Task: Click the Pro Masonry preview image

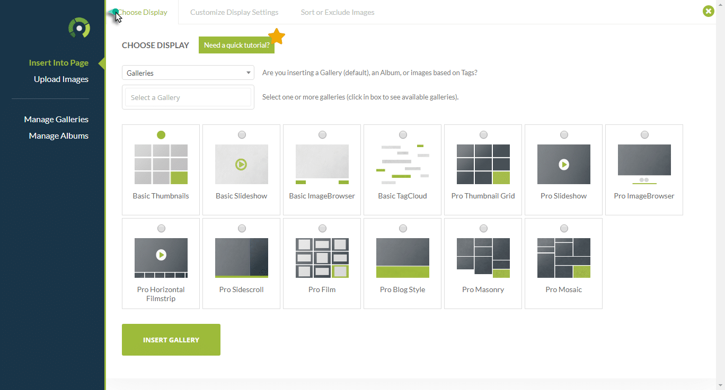Action: coord(483,258)
